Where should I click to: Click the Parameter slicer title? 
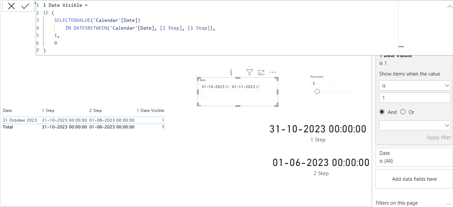[x=317, y=77]
